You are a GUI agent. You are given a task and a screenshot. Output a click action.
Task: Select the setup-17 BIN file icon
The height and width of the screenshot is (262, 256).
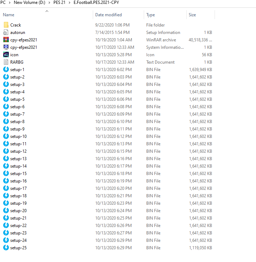[6, 188]
